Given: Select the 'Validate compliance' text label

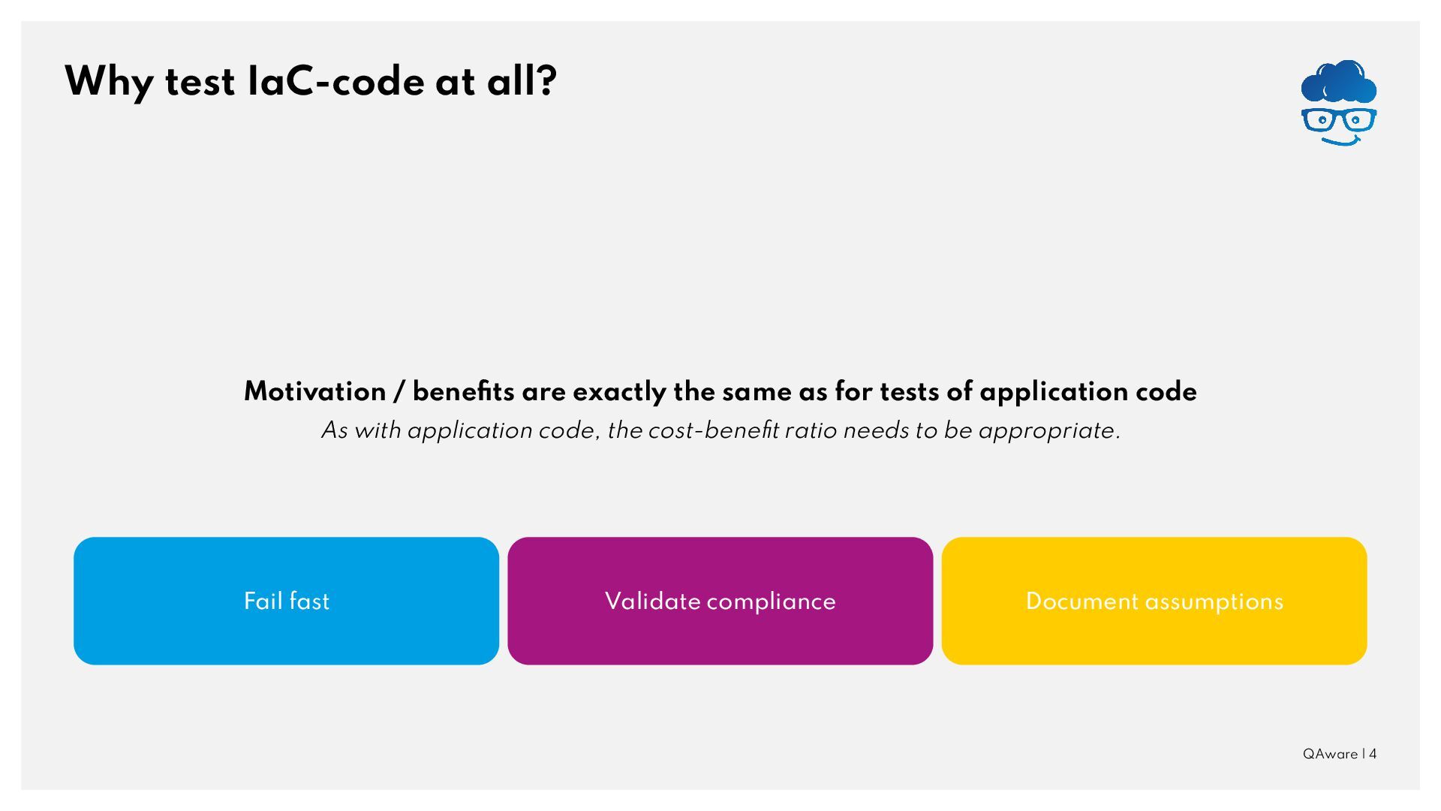Looking at the screenshot, I should [x=720, y=601].
